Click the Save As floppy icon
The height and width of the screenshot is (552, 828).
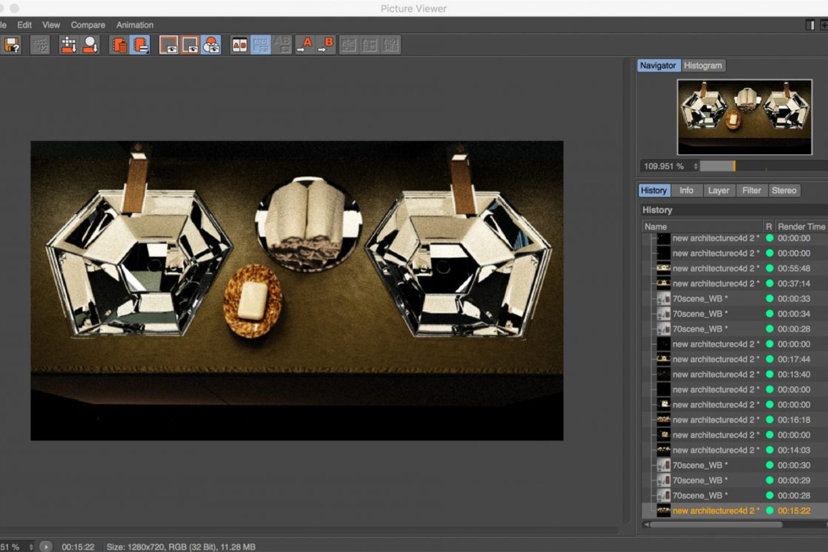(x=12, y=45)
